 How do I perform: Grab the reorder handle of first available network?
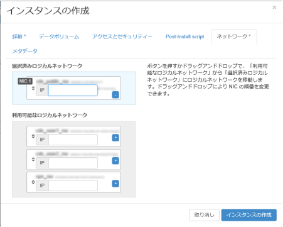click(33, 136)
